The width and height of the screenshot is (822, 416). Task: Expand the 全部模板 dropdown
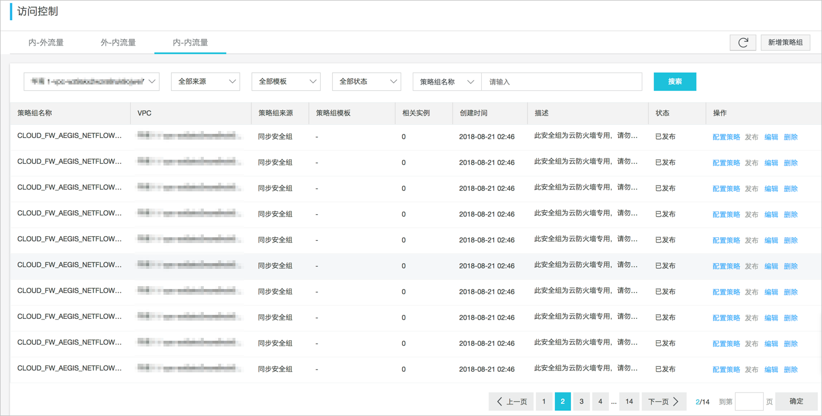(286, 82)
